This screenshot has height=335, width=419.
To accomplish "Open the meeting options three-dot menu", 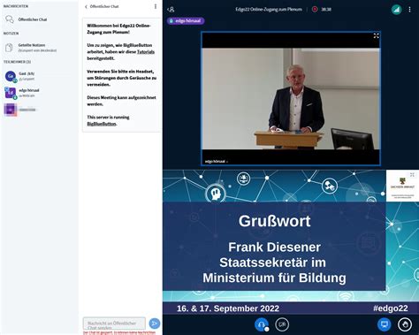I will (409, 10).
